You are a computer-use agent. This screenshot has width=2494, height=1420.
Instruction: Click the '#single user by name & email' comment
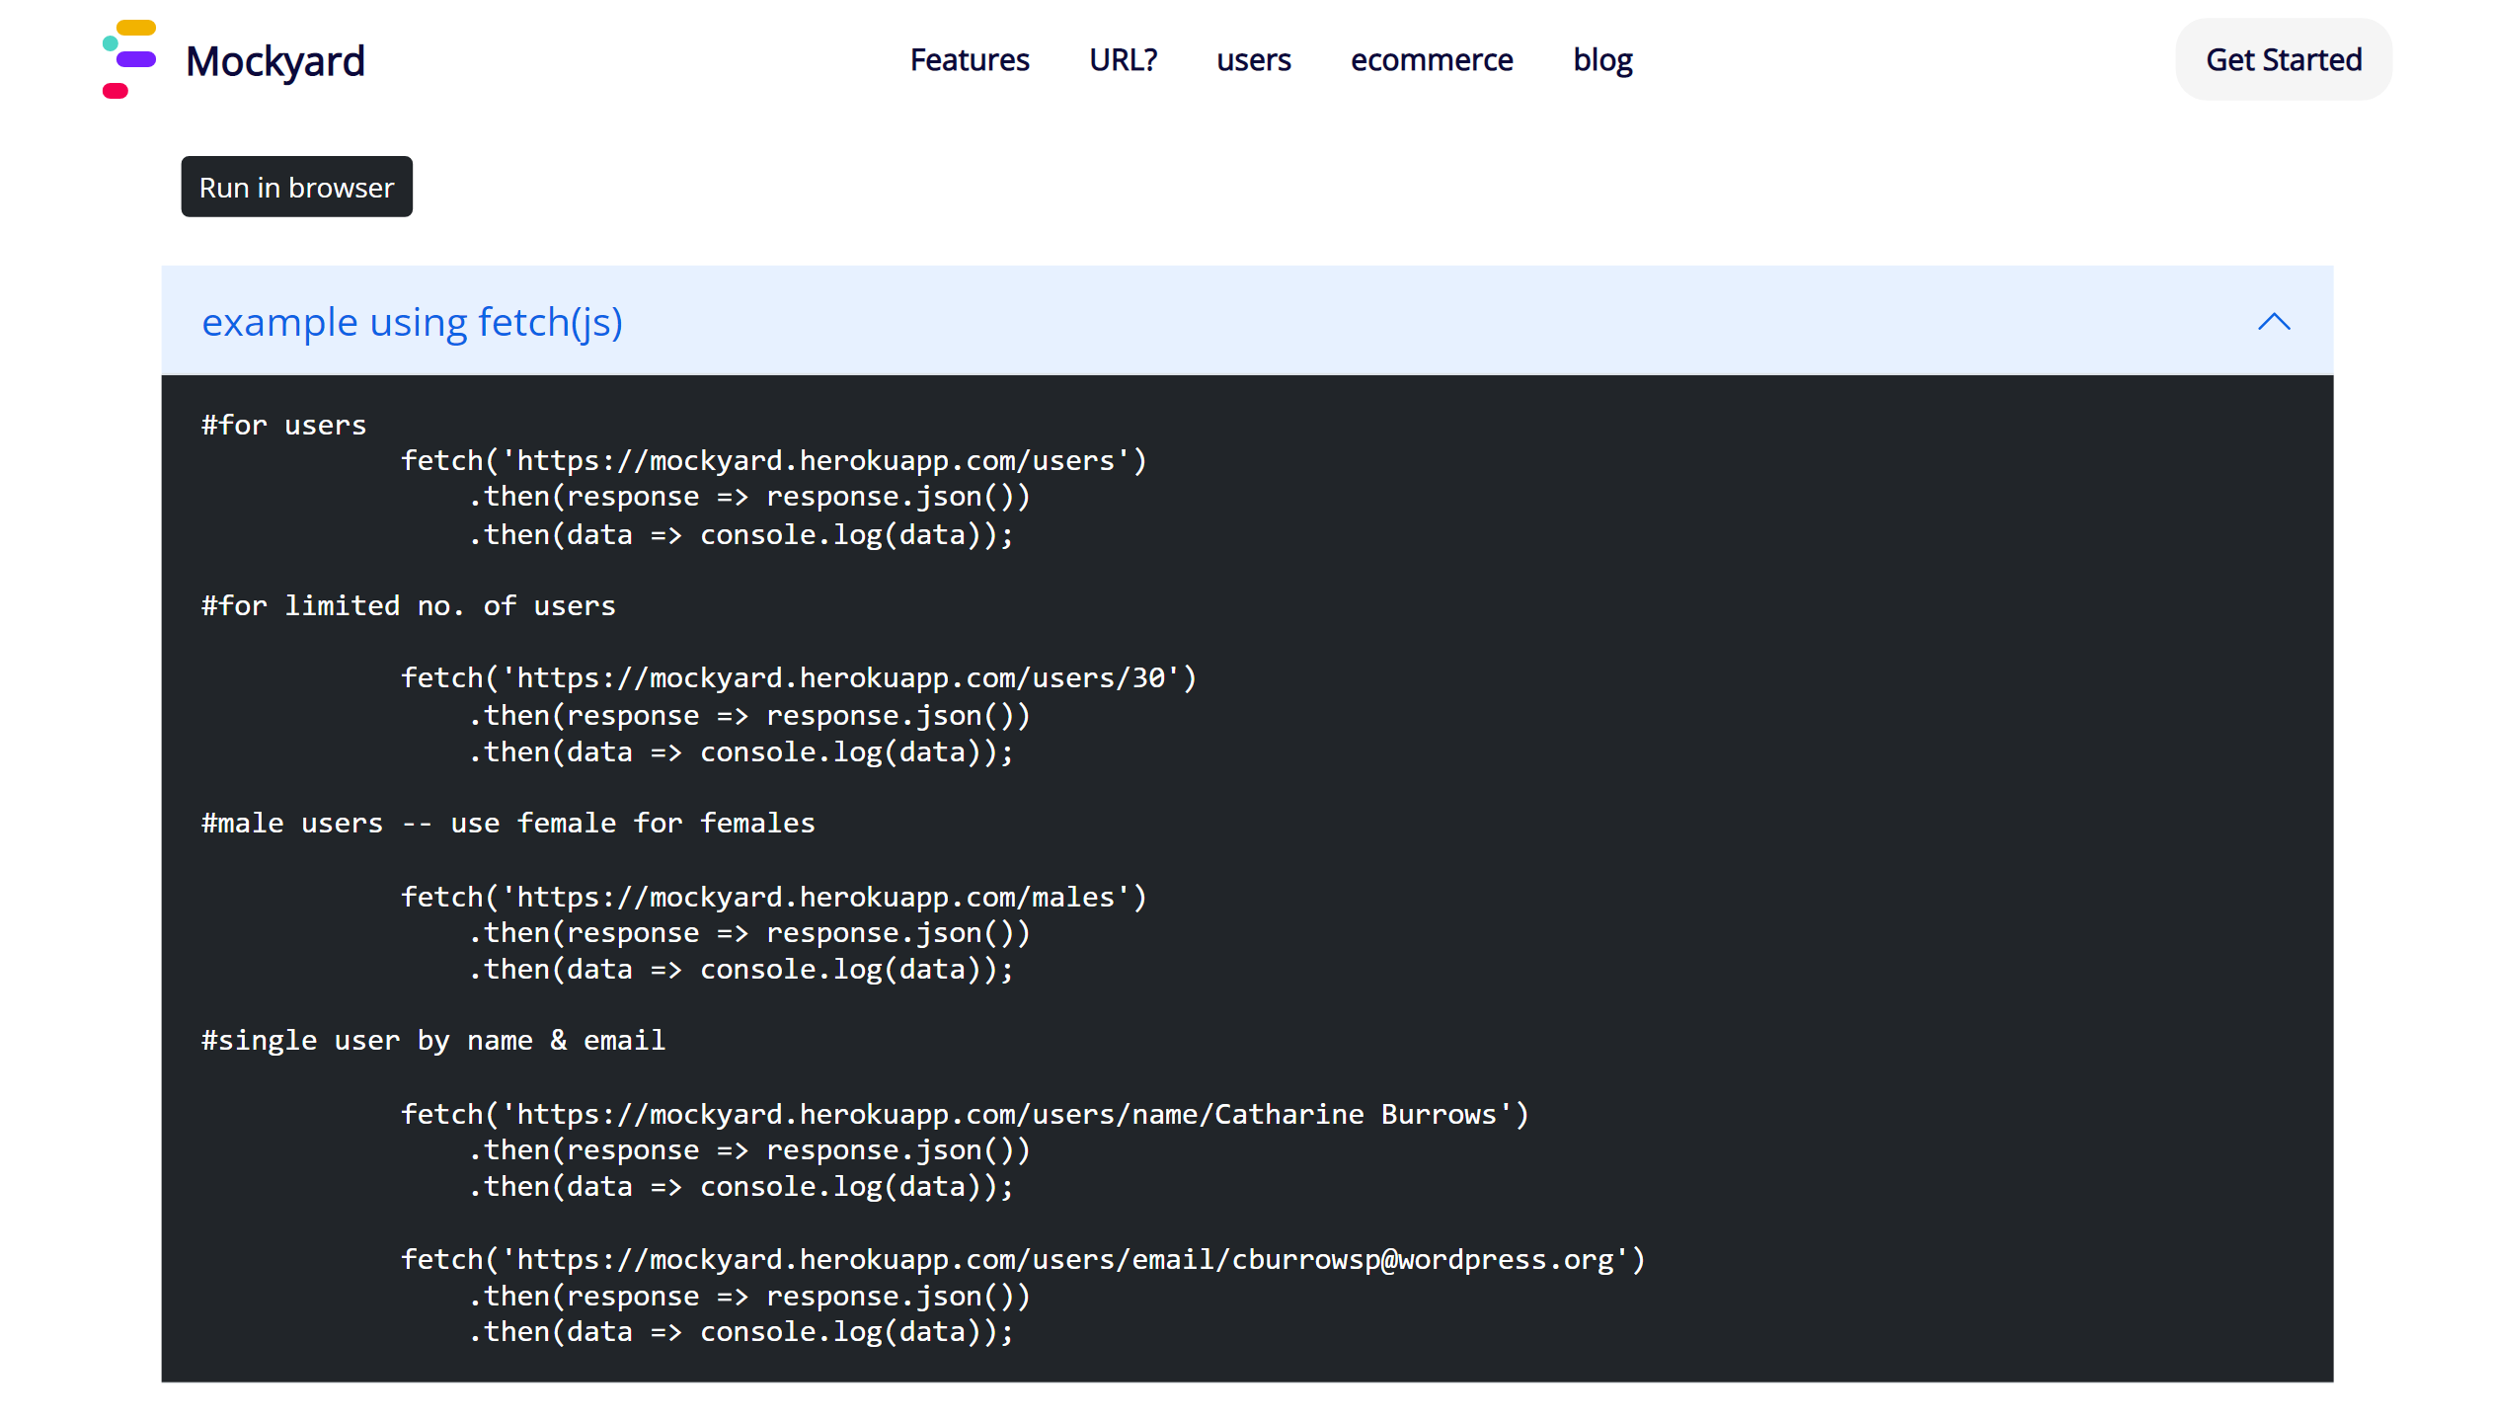tap(433, 1040)
